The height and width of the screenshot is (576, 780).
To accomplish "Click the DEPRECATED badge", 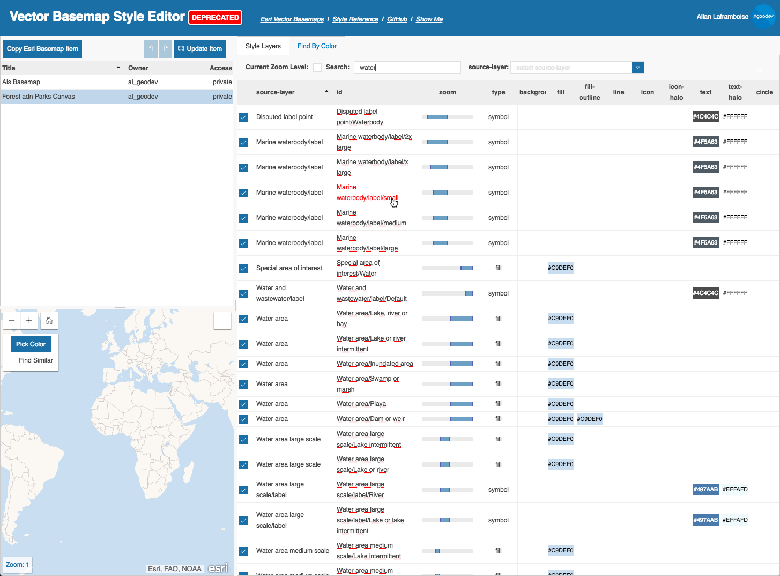I will coord(216,18).
